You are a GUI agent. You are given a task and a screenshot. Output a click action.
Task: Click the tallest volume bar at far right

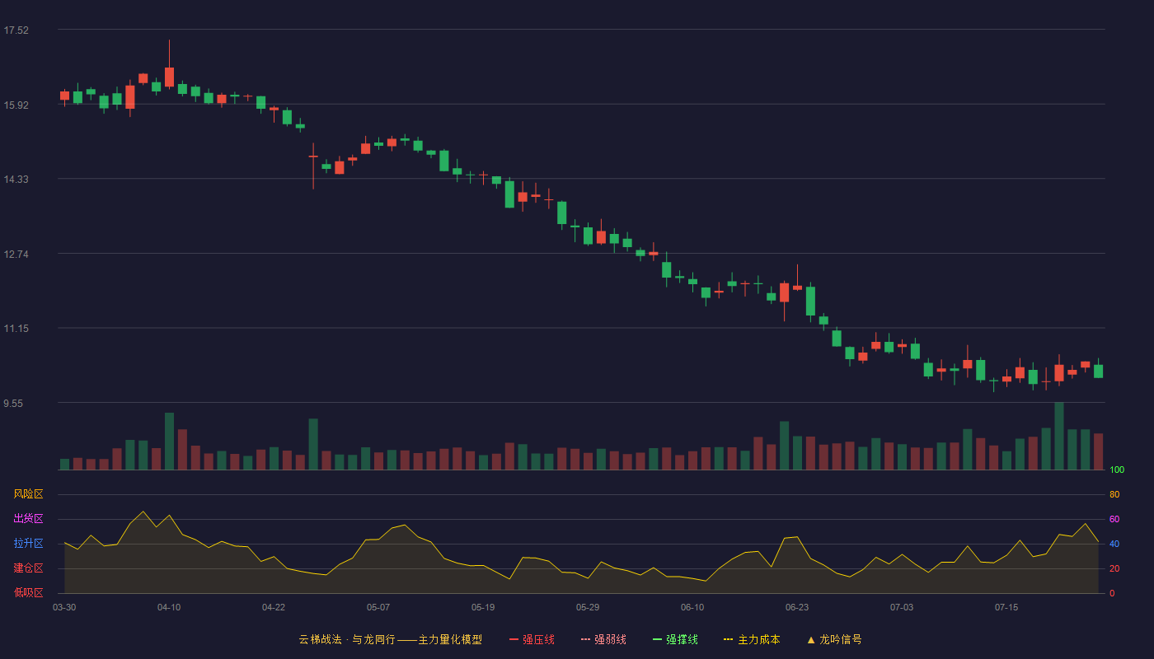pos(1059,436)
